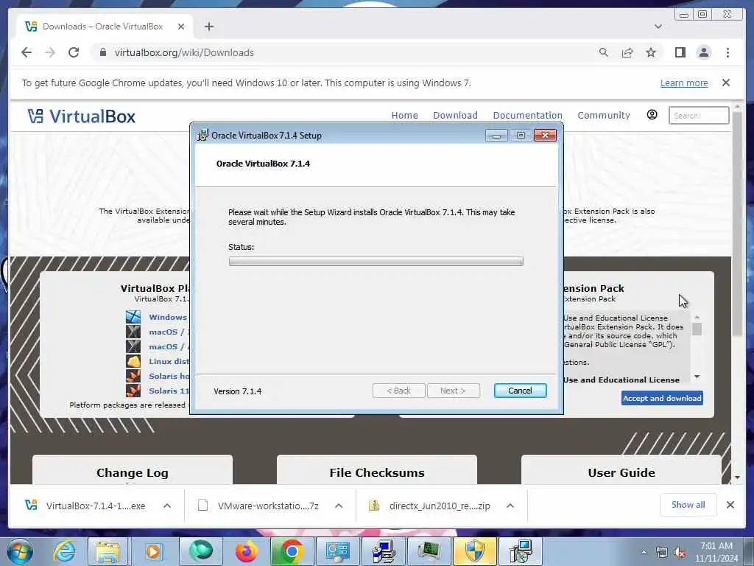Expand options for VMware-workstation 7z download

[x=339, y=506]
